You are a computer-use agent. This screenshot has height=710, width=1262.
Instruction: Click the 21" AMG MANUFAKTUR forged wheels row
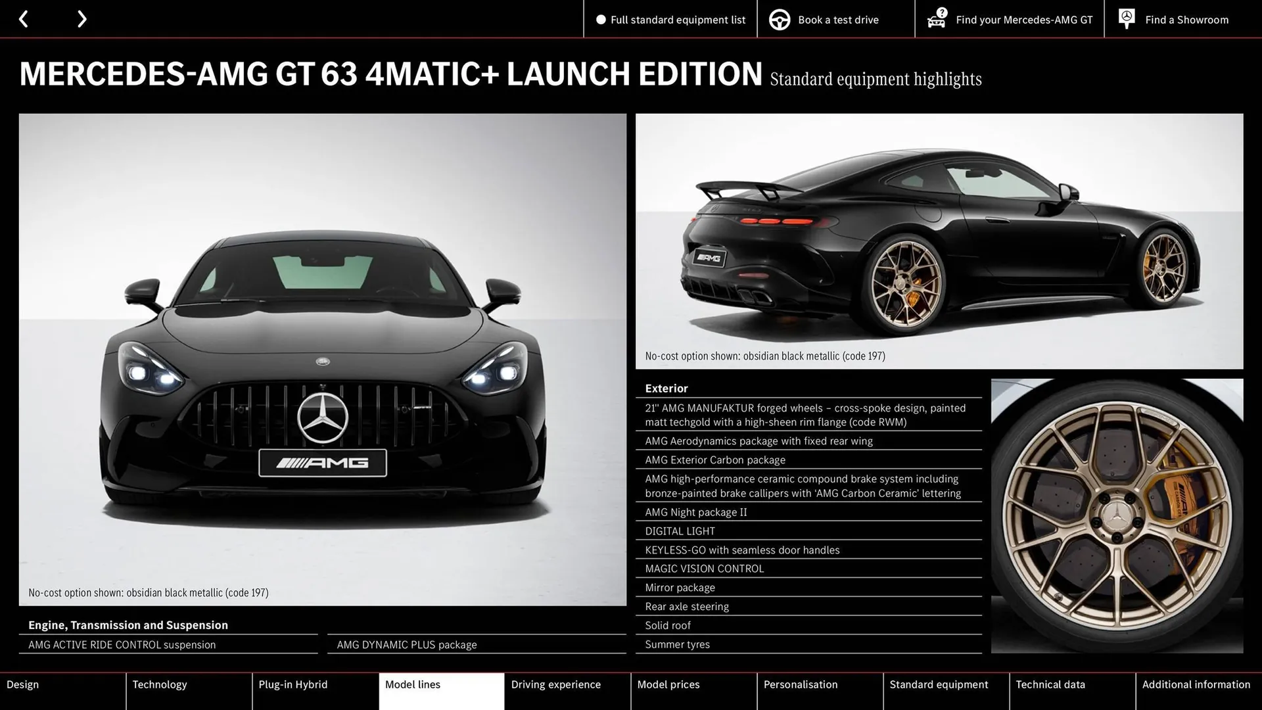pyautogui.click(x=808, y=415)
